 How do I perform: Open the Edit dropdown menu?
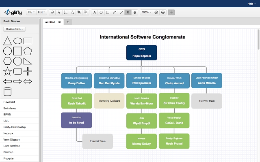tap(41, 13)
